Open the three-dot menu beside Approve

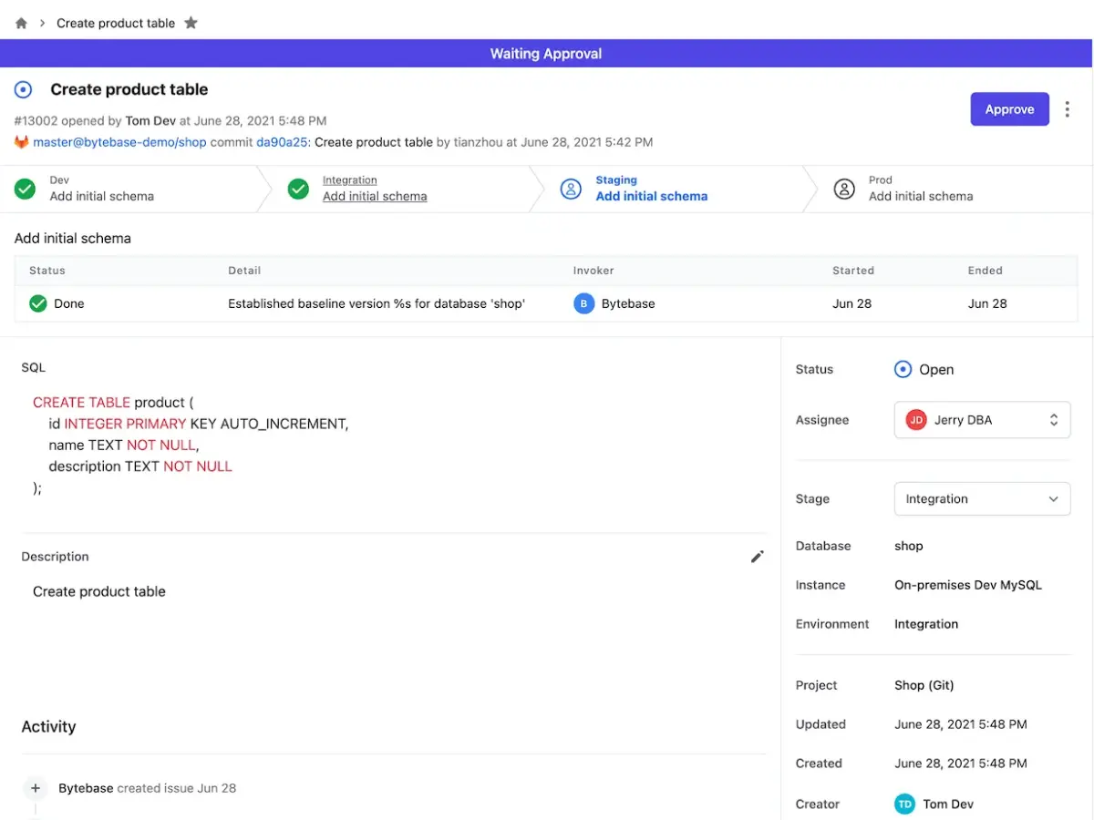point(1067,108)
